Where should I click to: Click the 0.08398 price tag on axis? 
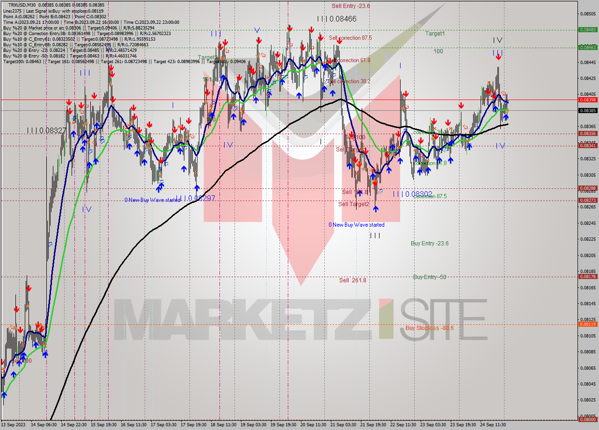(x=588, y=100)
